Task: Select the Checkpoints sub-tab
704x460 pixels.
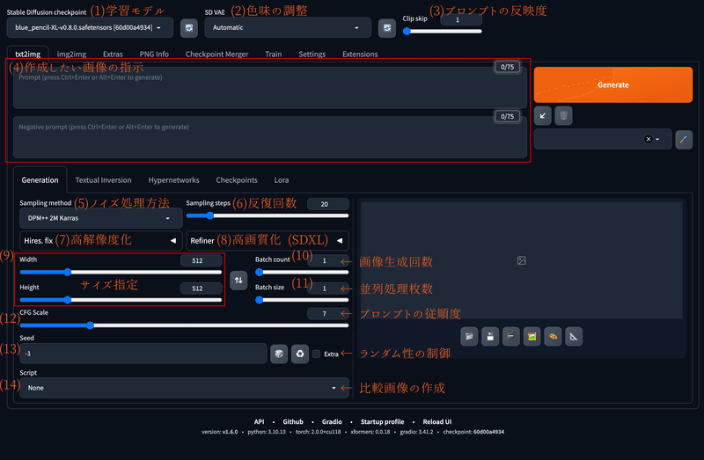Action: (237, 180)
